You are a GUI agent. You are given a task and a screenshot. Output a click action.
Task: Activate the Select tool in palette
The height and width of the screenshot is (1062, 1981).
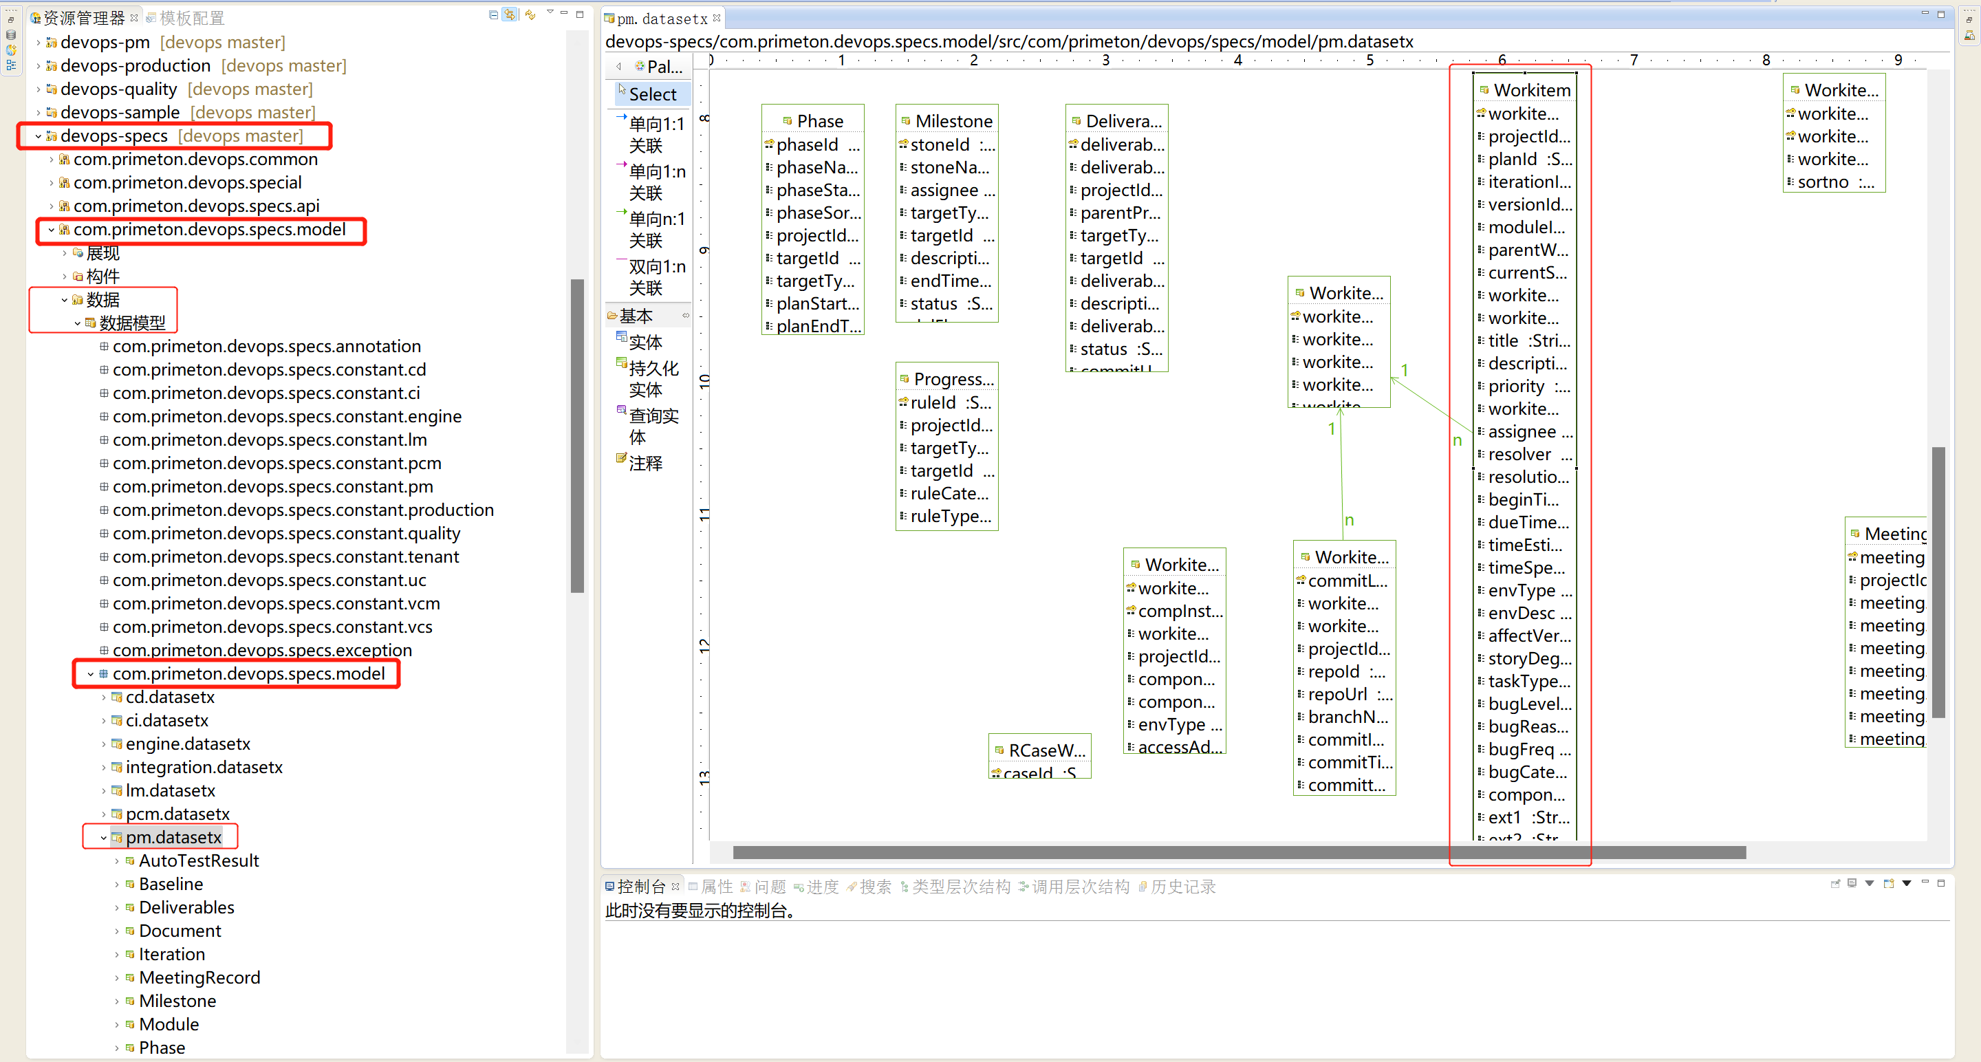tap(652, 95)
